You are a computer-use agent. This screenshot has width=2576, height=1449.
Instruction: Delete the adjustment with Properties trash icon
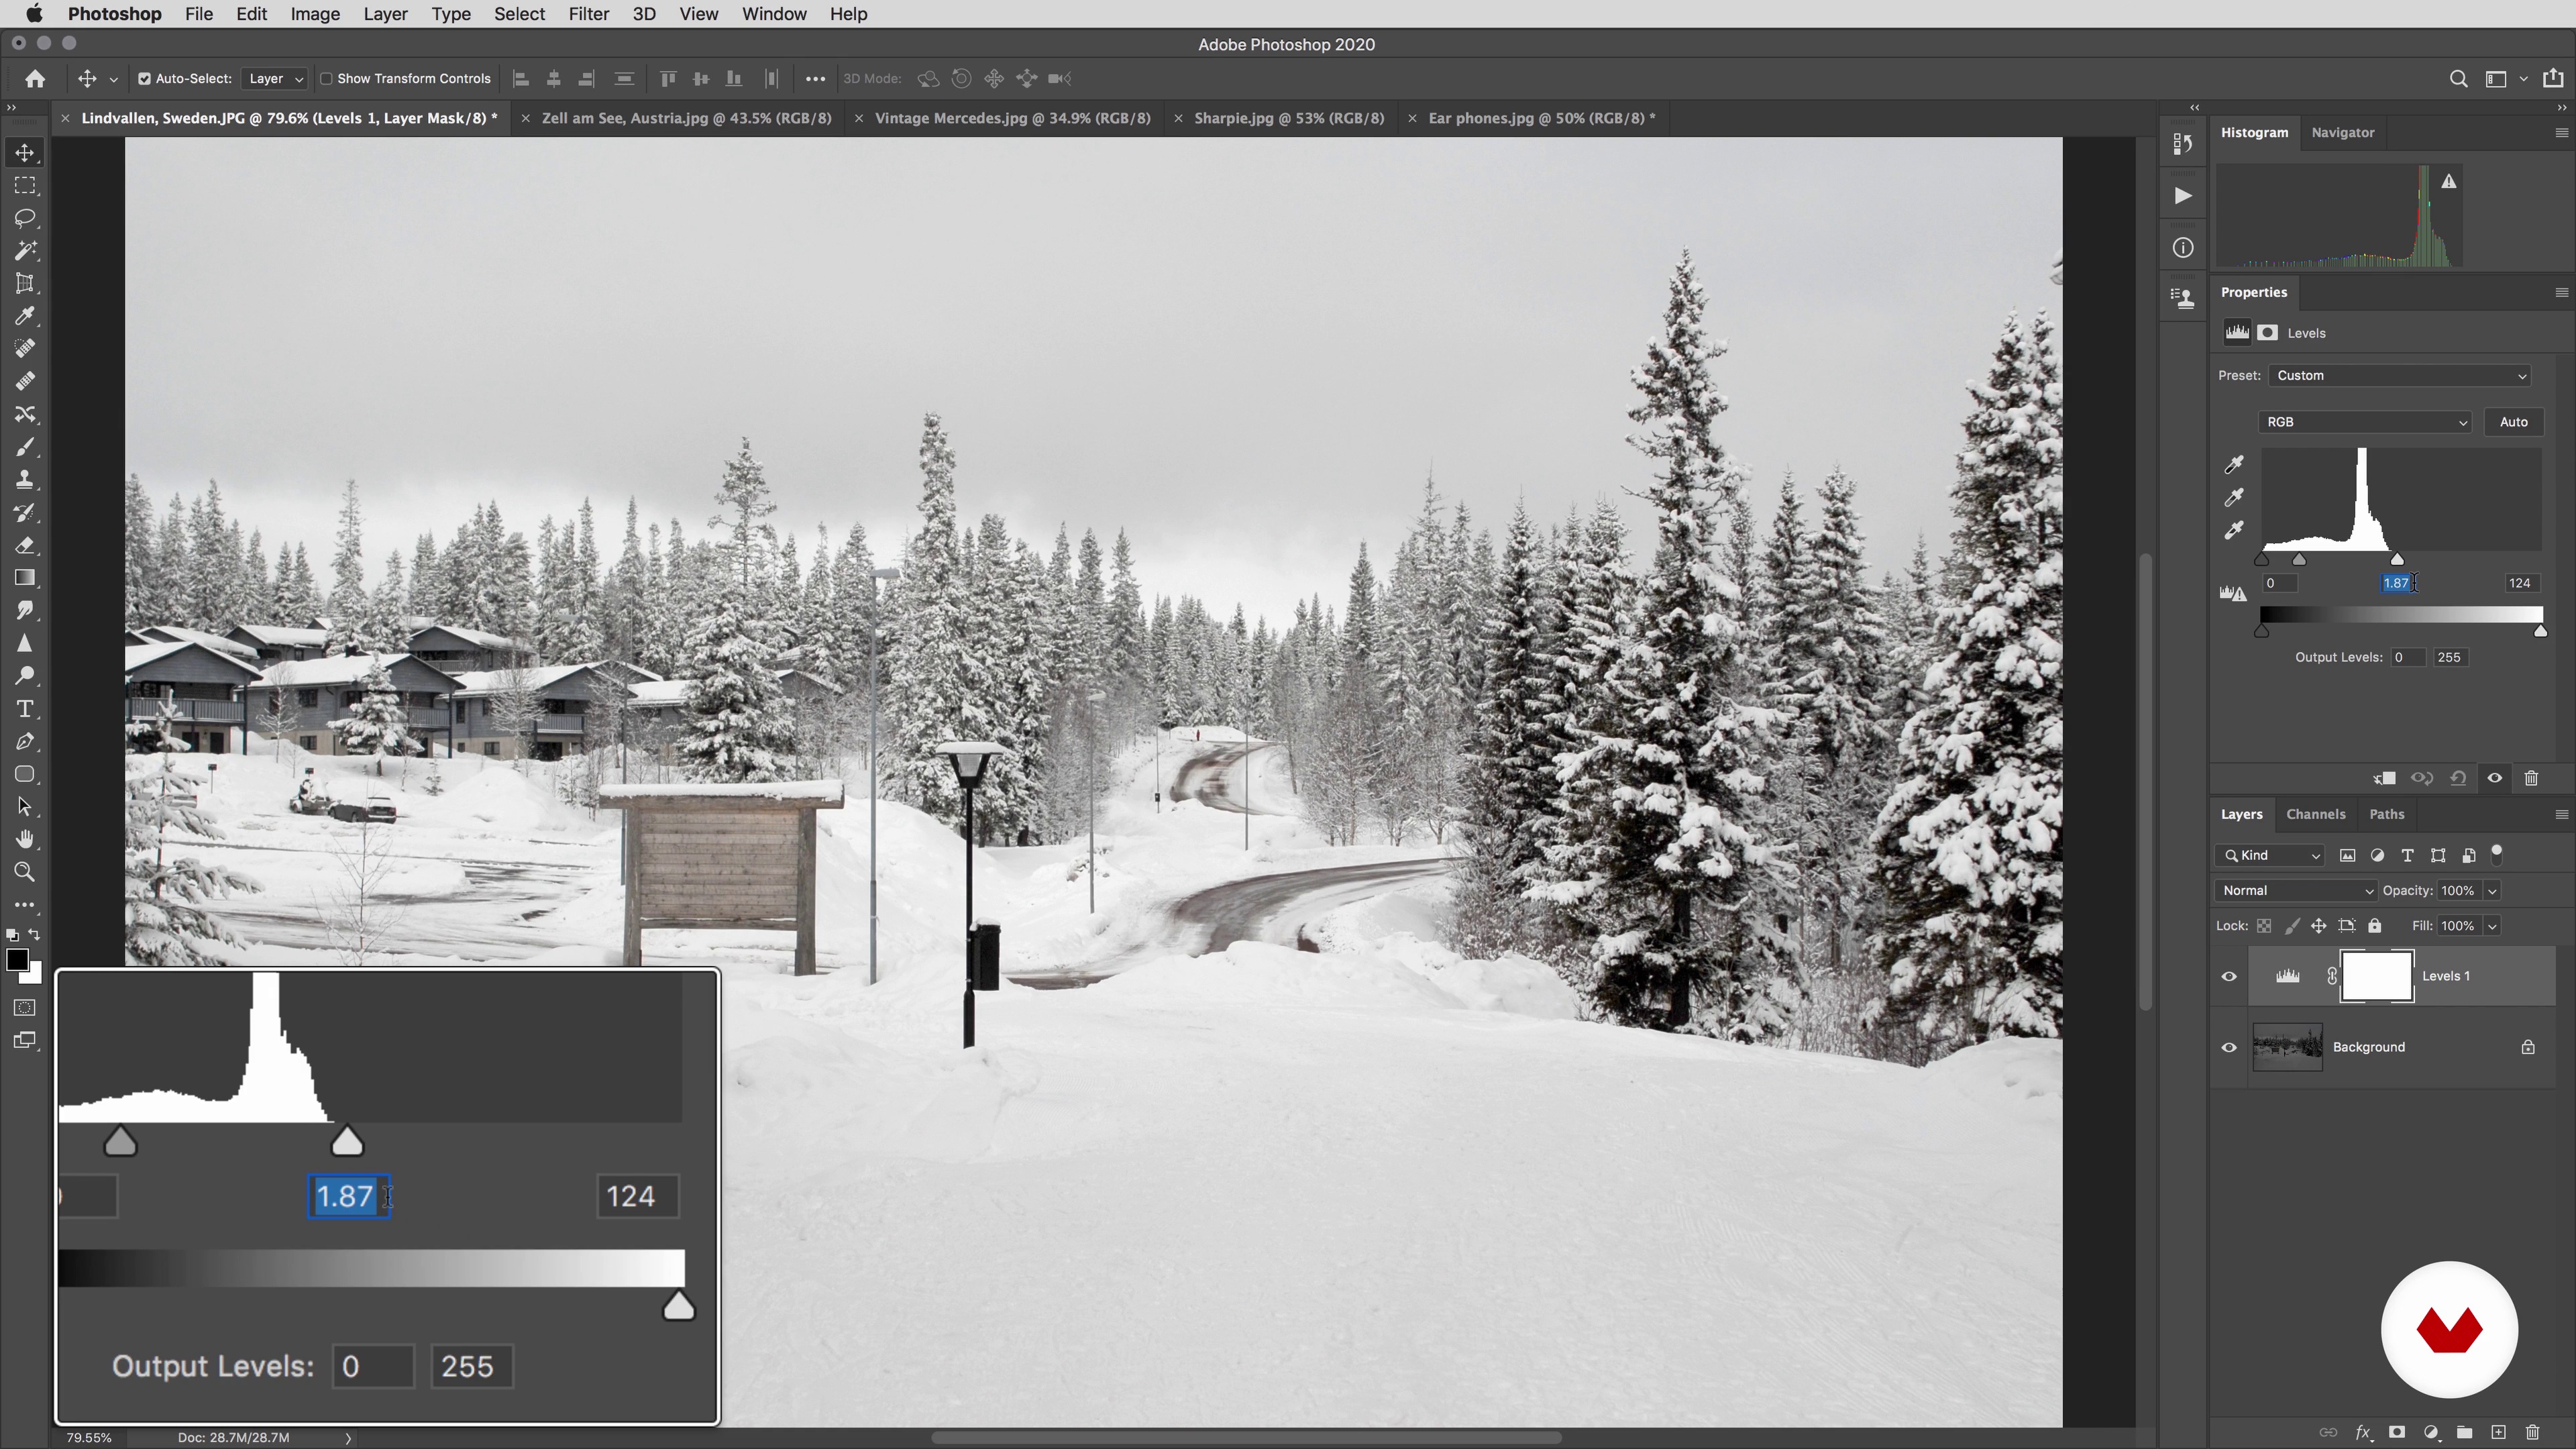coord(2531,778)
